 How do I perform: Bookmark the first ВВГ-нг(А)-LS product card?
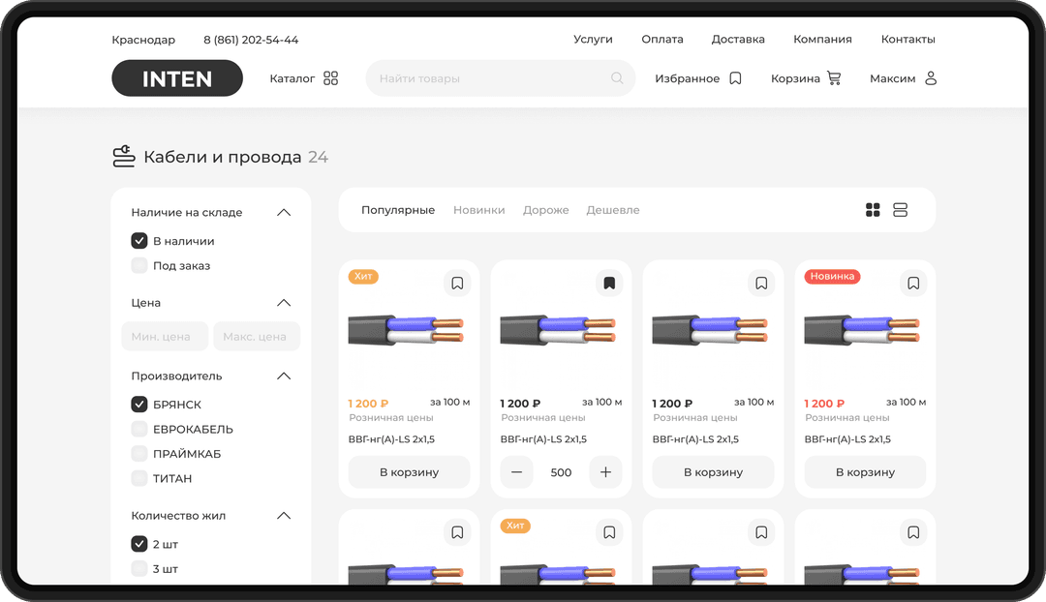tap(457, 283)
